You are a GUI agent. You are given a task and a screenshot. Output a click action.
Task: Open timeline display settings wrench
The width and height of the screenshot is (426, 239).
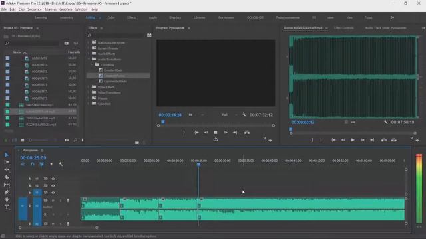pyautogui.click(x=61, y=164)
